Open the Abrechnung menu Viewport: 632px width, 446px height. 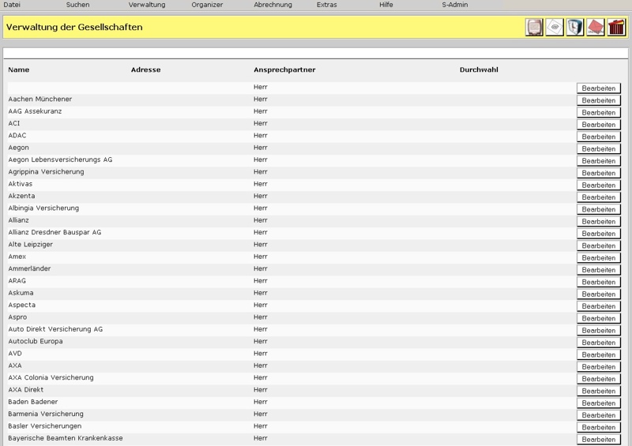click(x=273, y=5)
